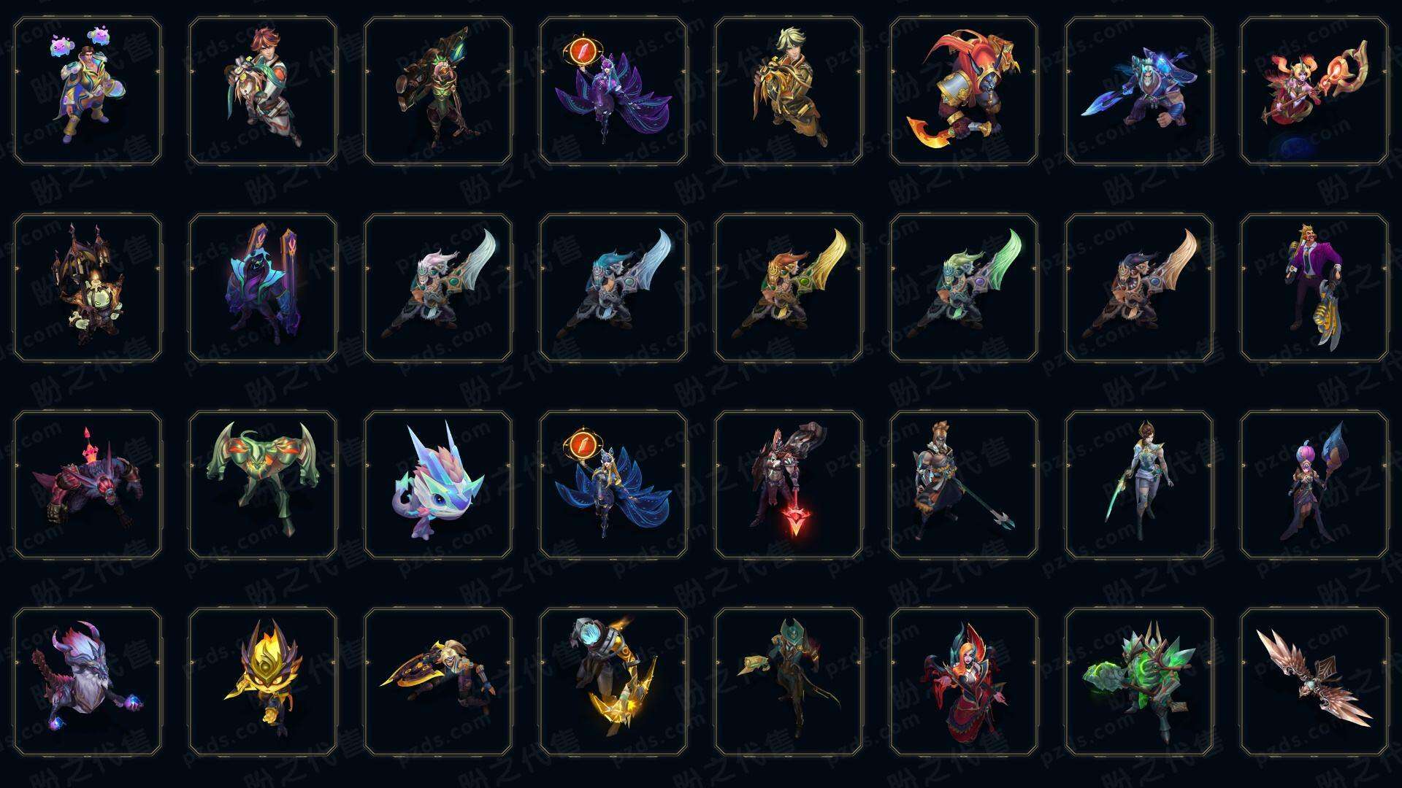
Task: Select the green winged armor creature thumbnail
Action: pos(263,484)
